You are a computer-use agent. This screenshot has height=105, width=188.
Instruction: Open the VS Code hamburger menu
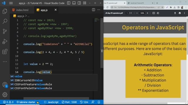coord(11,3)
